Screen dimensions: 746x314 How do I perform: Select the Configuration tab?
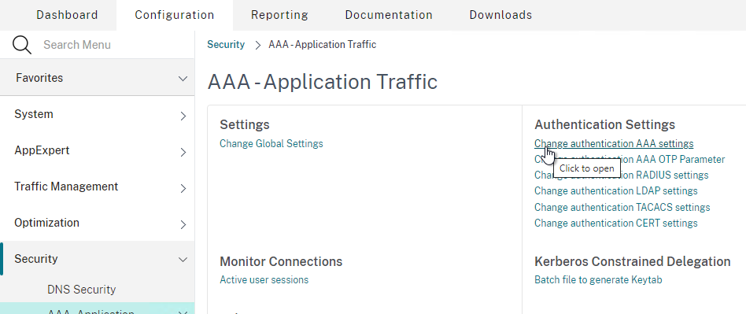coord(175,15)
